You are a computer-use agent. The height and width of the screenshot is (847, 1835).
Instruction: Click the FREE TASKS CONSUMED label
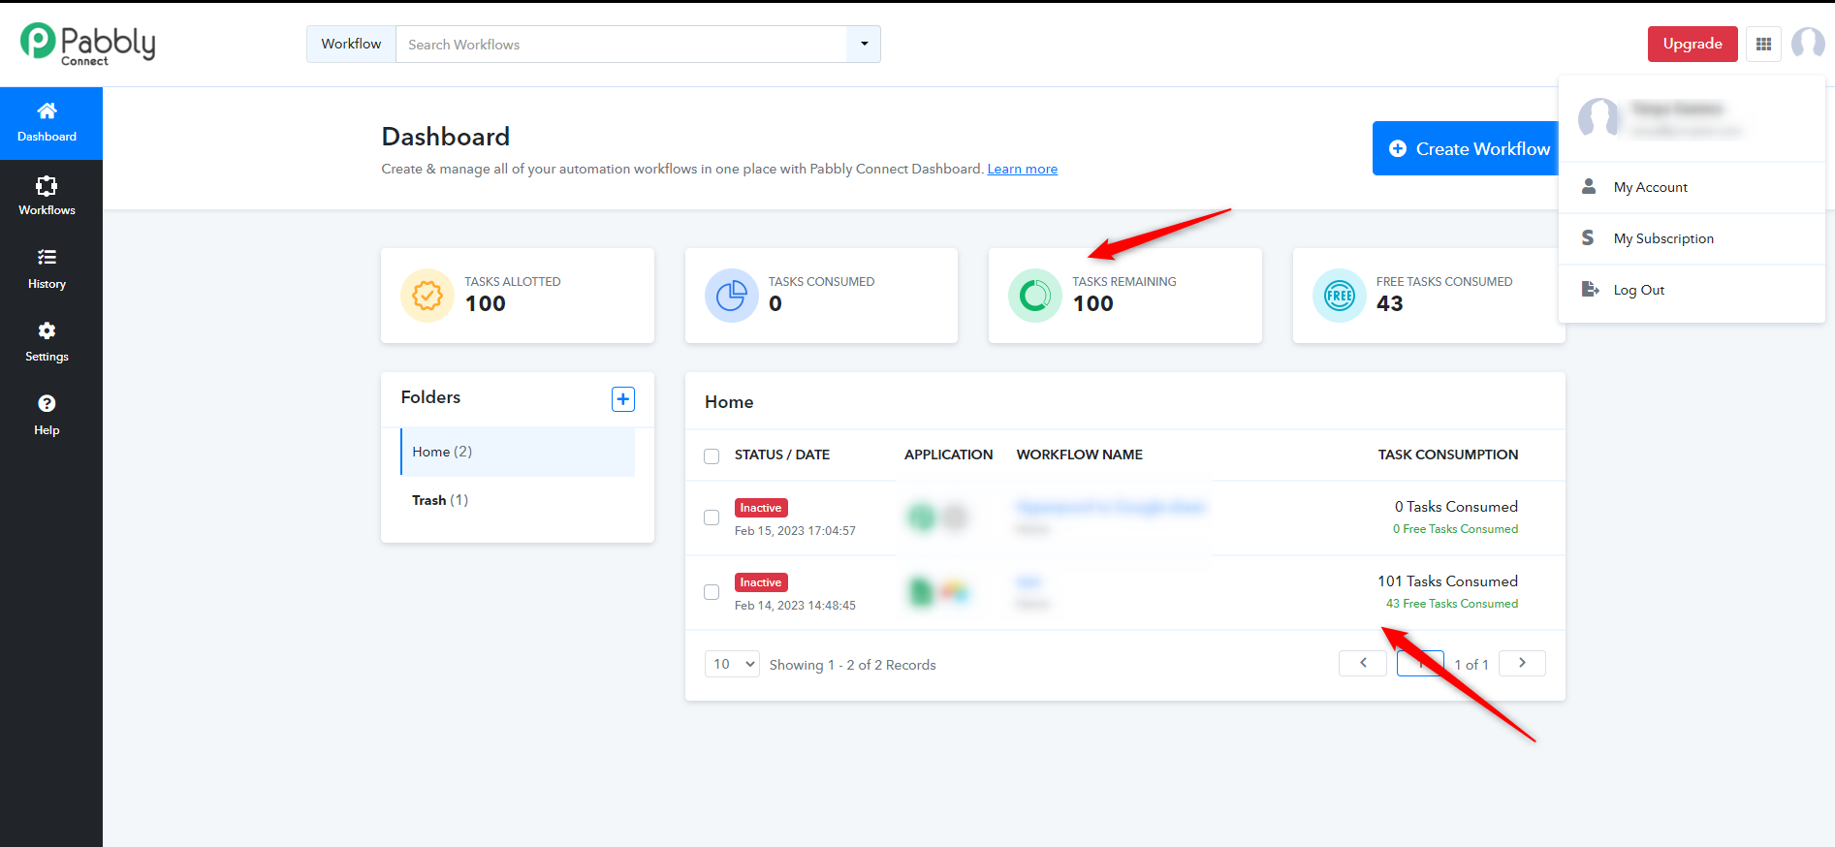(x=1444, y=282)
